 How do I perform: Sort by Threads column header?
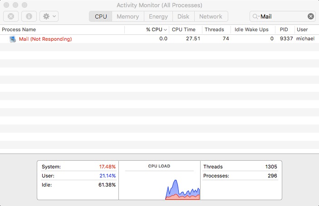[216, 29]
